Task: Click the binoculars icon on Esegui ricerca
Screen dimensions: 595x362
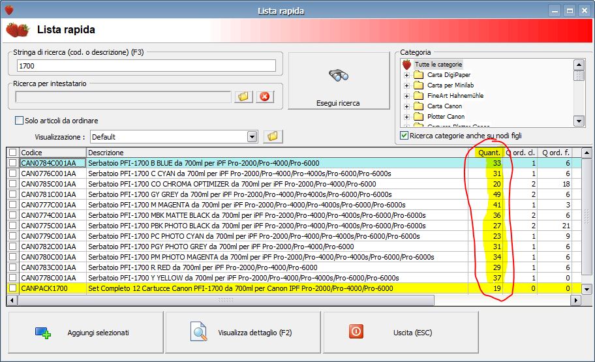Action: (339, 76)
